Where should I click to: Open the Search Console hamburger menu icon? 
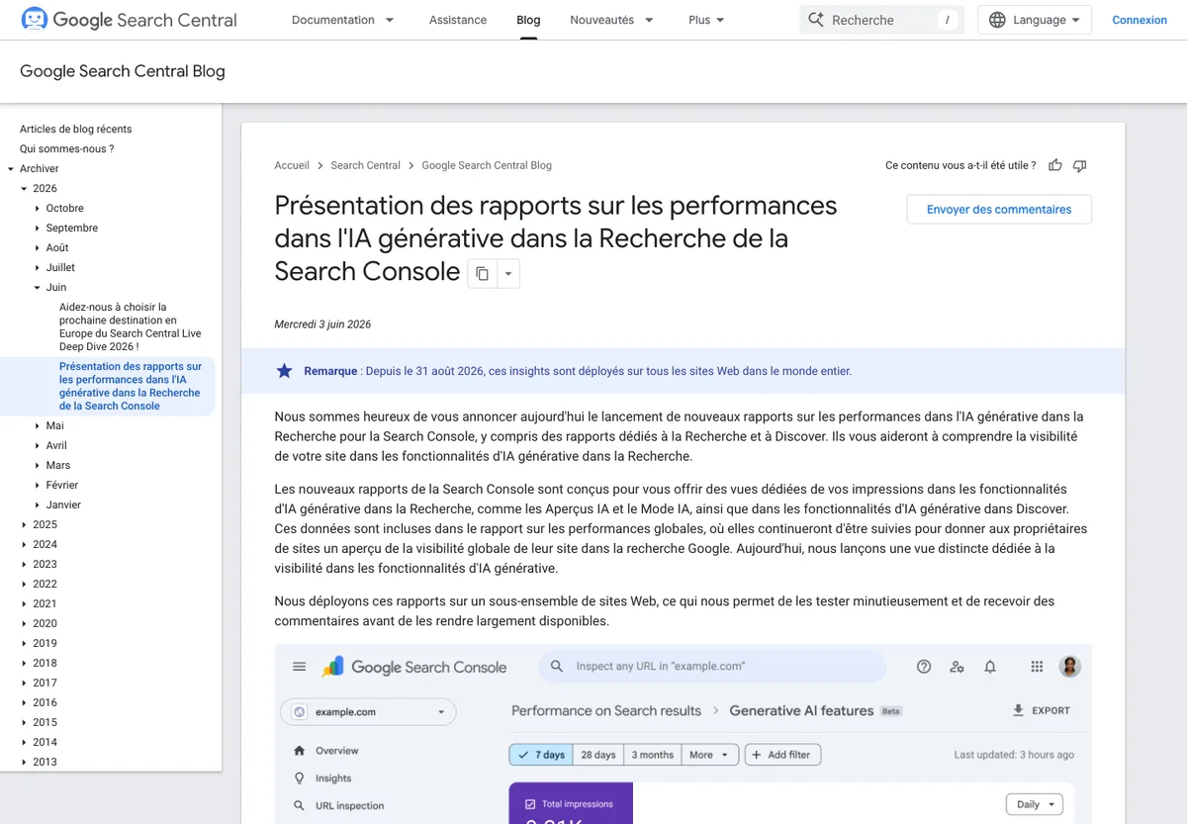click(300, 667)
